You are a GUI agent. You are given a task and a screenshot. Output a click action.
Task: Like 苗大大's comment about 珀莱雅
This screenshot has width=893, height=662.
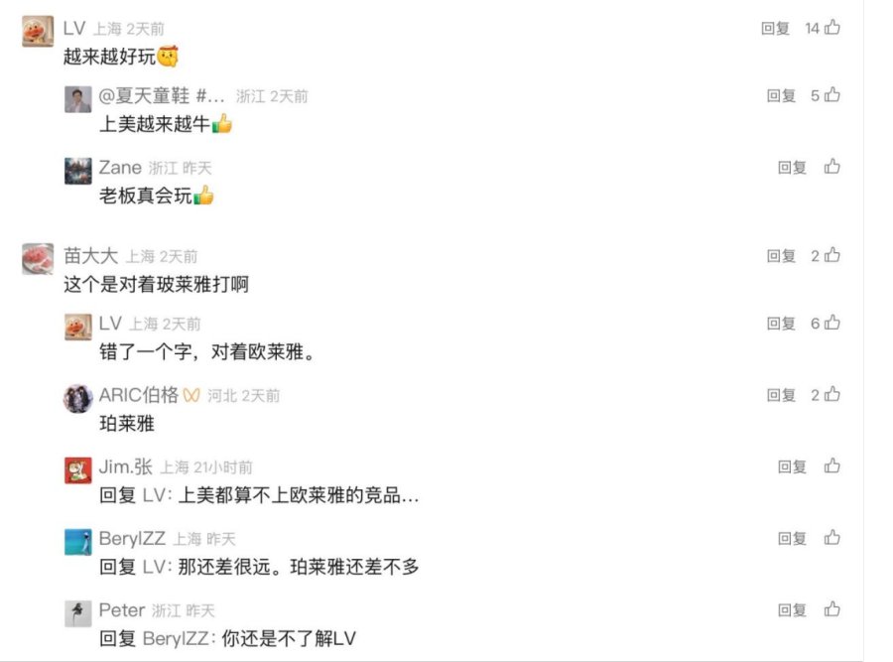(x=832, y=255)
